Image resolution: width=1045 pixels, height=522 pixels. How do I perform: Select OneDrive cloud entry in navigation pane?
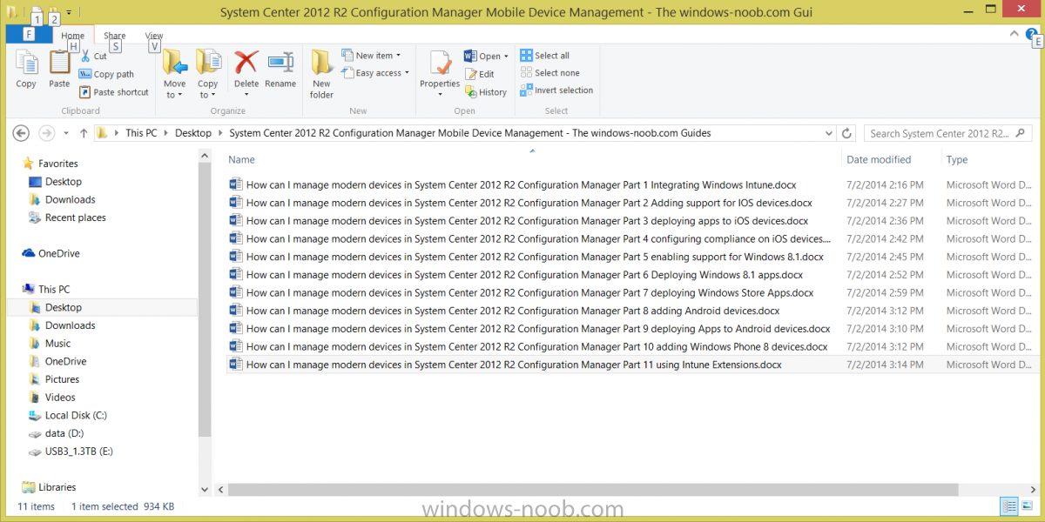(51, 253)
